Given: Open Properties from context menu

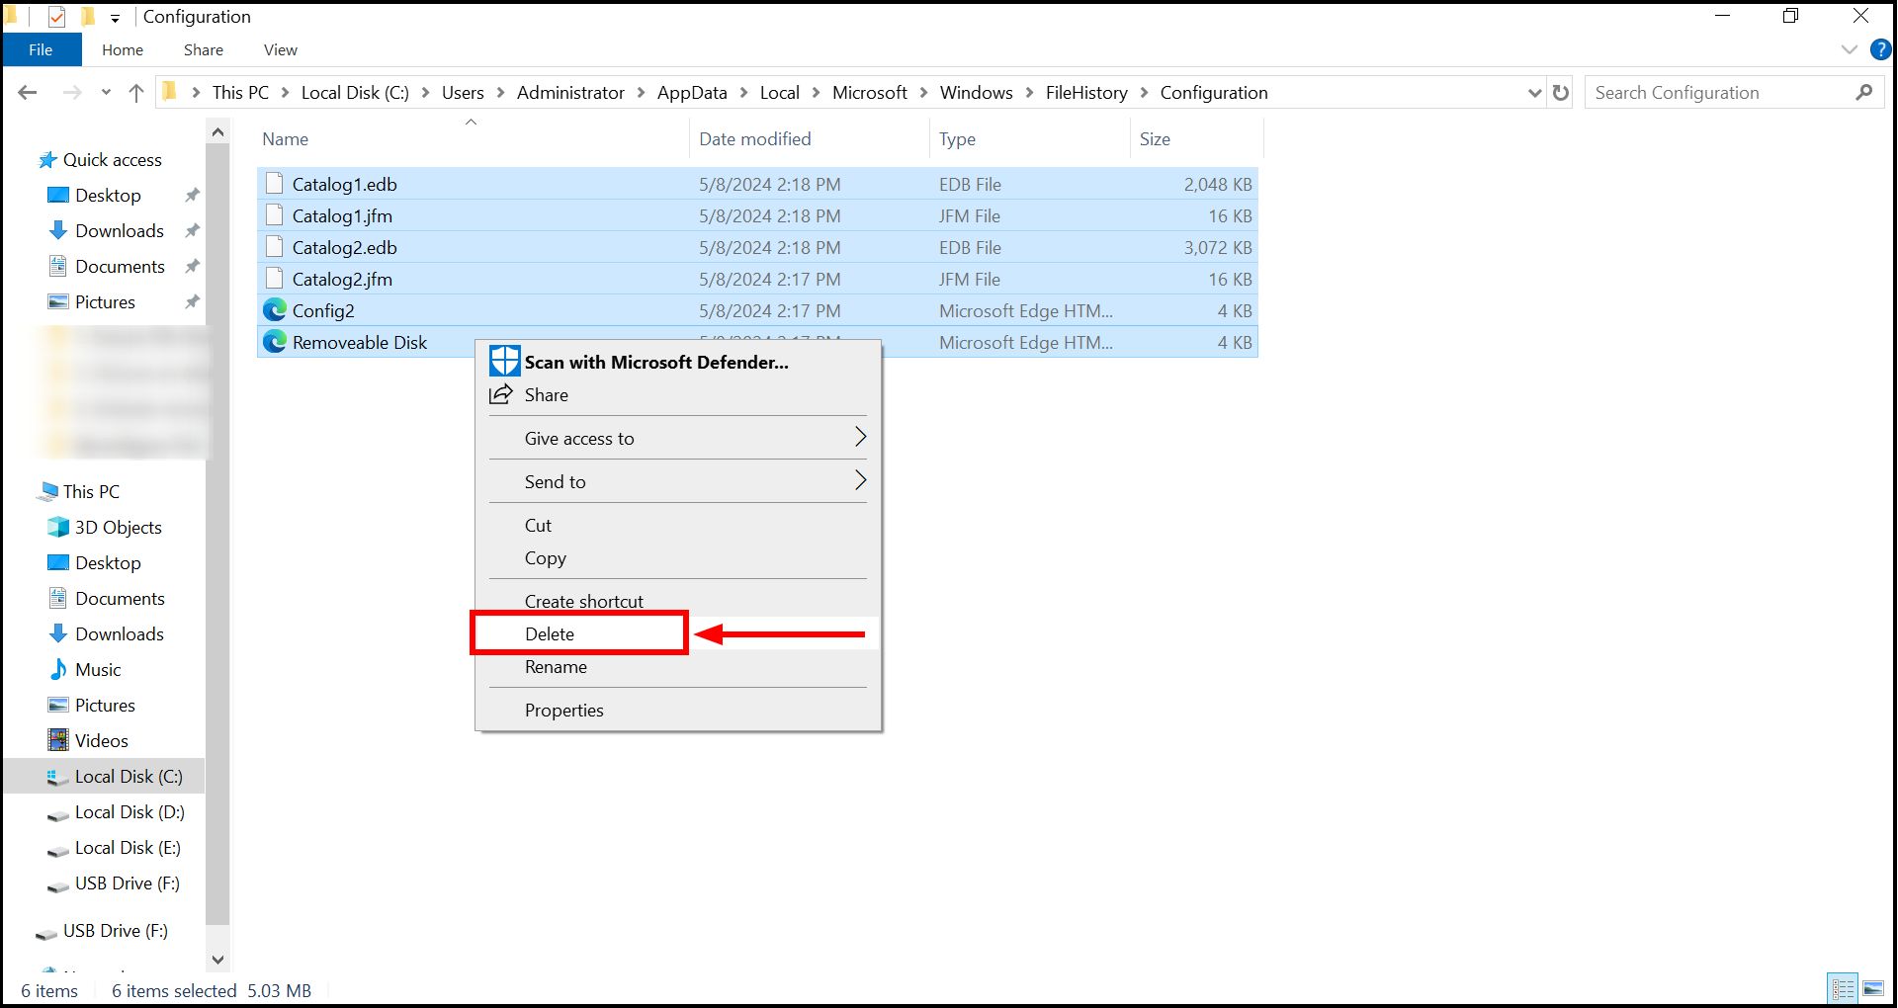Looking at the screenshot, I should pyautogui.click(x=678, y=710).
